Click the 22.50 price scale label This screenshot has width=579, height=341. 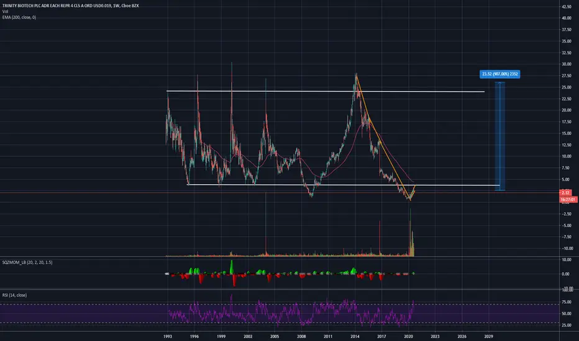pyautogui.click(x=567, y=99)
